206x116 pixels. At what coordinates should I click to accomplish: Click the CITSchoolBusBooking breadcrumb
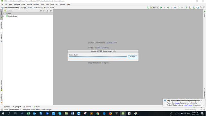click(10, 8)
